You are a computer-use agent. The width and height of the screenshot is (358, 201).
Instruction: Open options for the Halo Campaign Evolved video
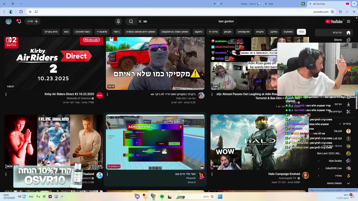pos(212,174)
